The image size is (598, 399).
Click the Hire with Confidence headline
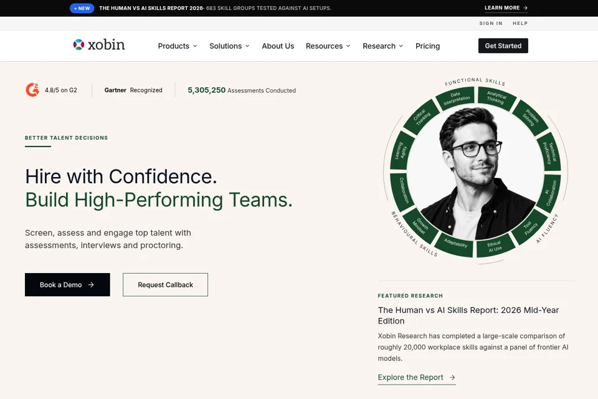[121, 176]
